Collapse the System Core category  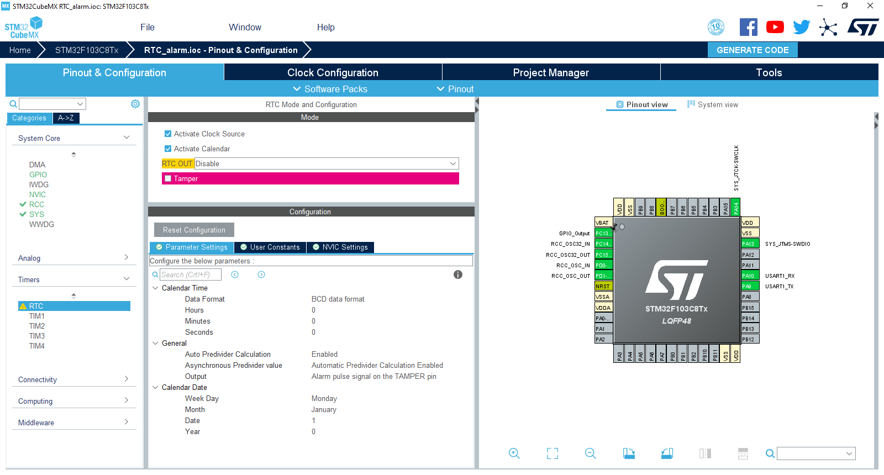point(127,138)
